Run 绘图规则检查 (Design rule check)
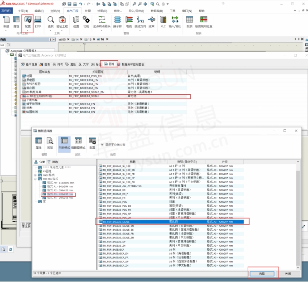The height and width of the screenshot is (282, 308). [x=204, y=22]
